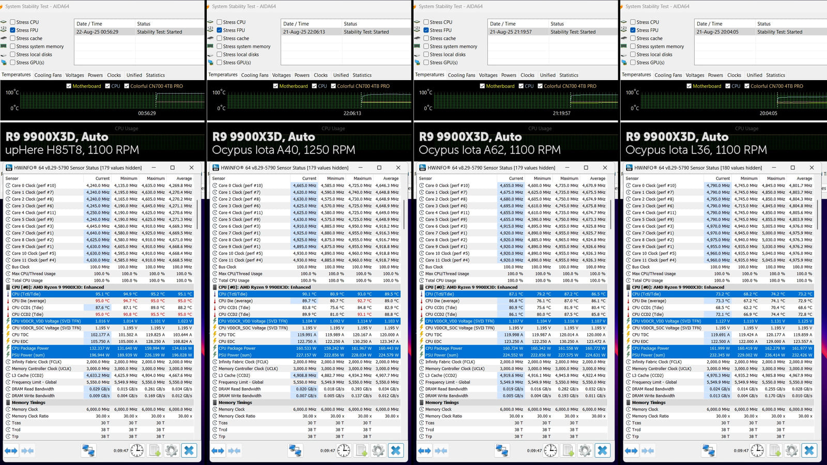The image size is (827, 465).
Task: Collapse Memory Timings section in Iota L36 window
Action: coord(629,402)
